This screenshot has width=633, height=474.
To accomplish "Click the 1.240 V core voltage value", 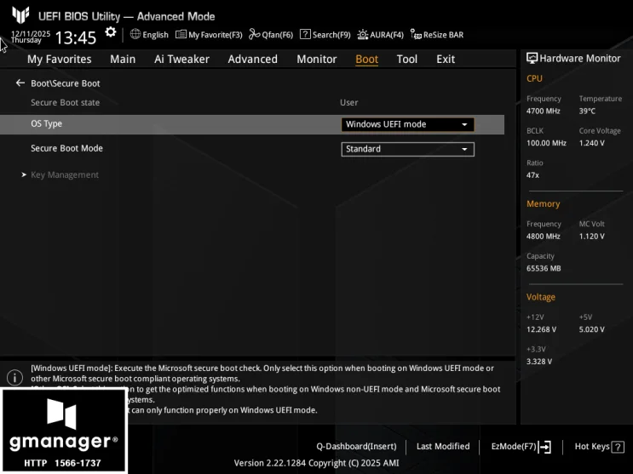I will (591, 143).
